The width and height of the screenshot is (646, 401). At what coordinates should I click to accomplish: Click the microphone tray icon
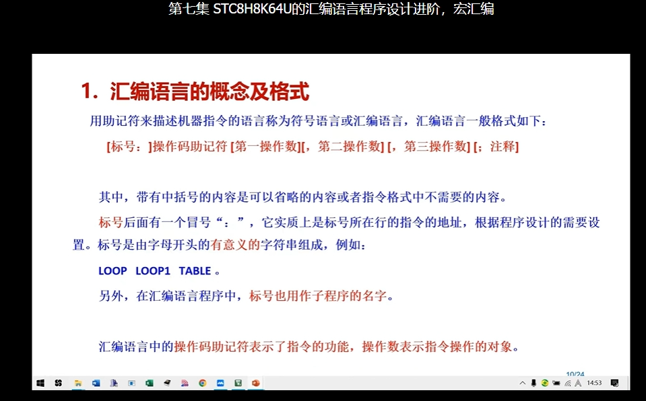pos(534,384)
